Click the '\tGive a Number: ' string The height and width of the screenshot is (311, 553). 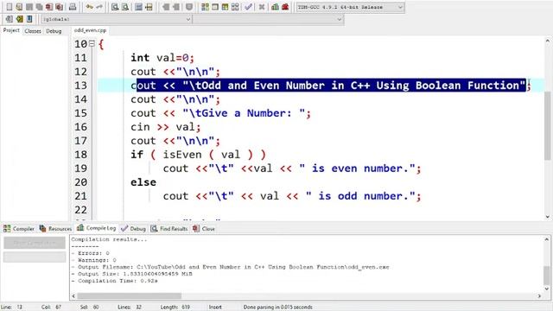coord(244,113)
